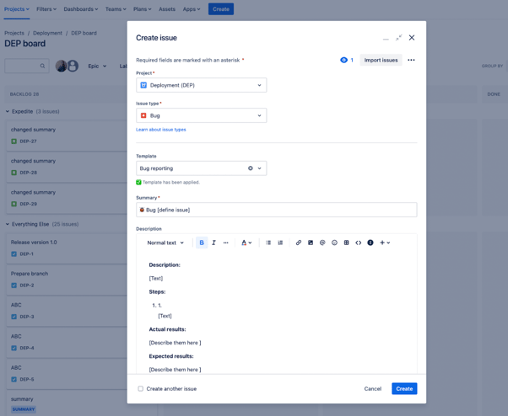Insert a mention with @ icon

[322, 243]
